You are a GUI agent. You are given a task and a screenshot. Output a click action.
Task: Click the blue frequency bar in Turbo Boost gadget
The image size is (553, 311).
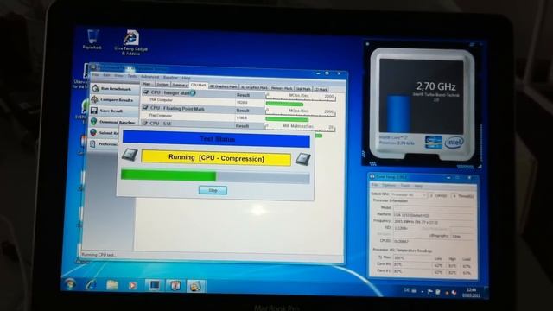[x=399, y=114]
